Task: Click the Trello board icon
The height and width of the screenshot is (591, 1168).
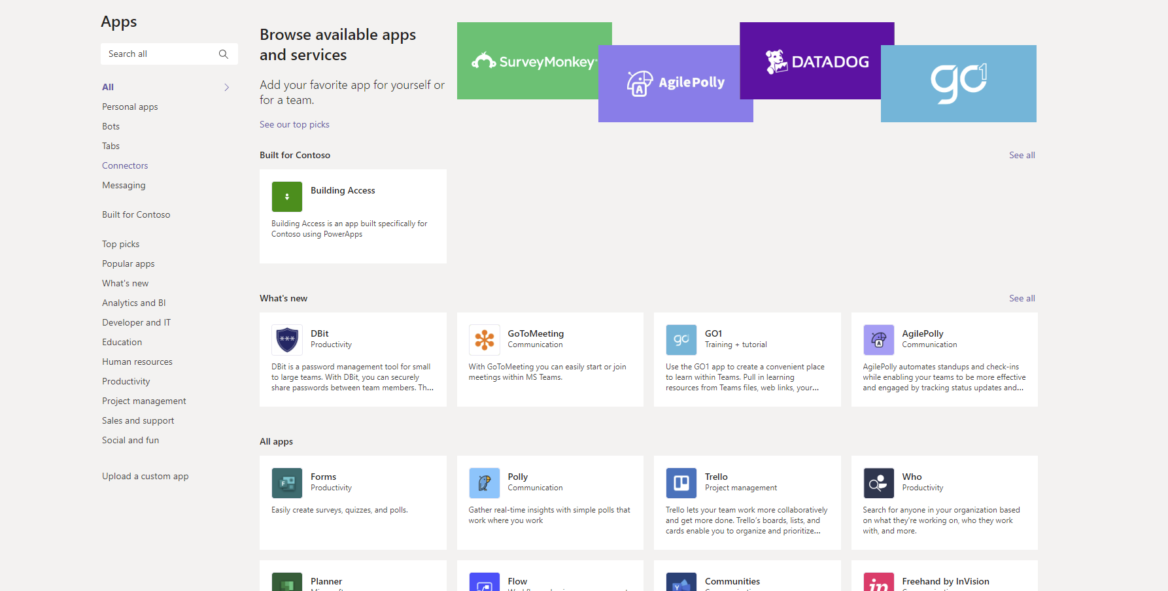Action: pos(681,483)
